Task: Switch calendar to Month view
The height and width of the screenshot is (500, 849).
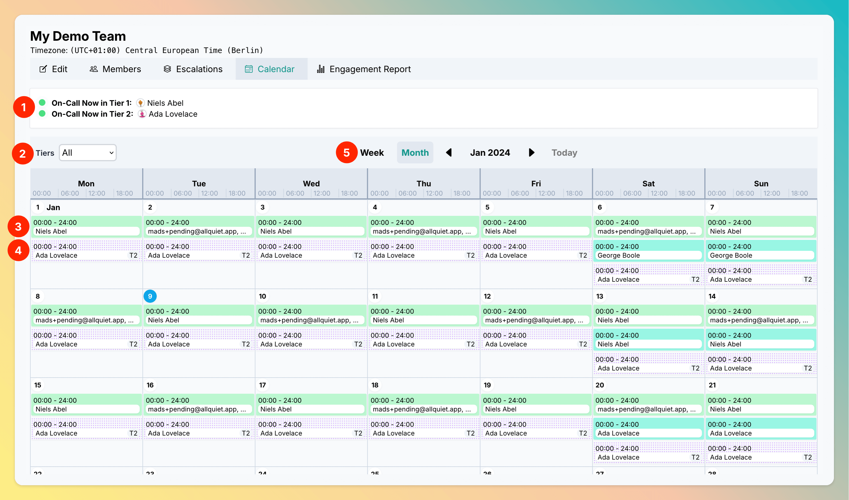Action: (415, 153)
